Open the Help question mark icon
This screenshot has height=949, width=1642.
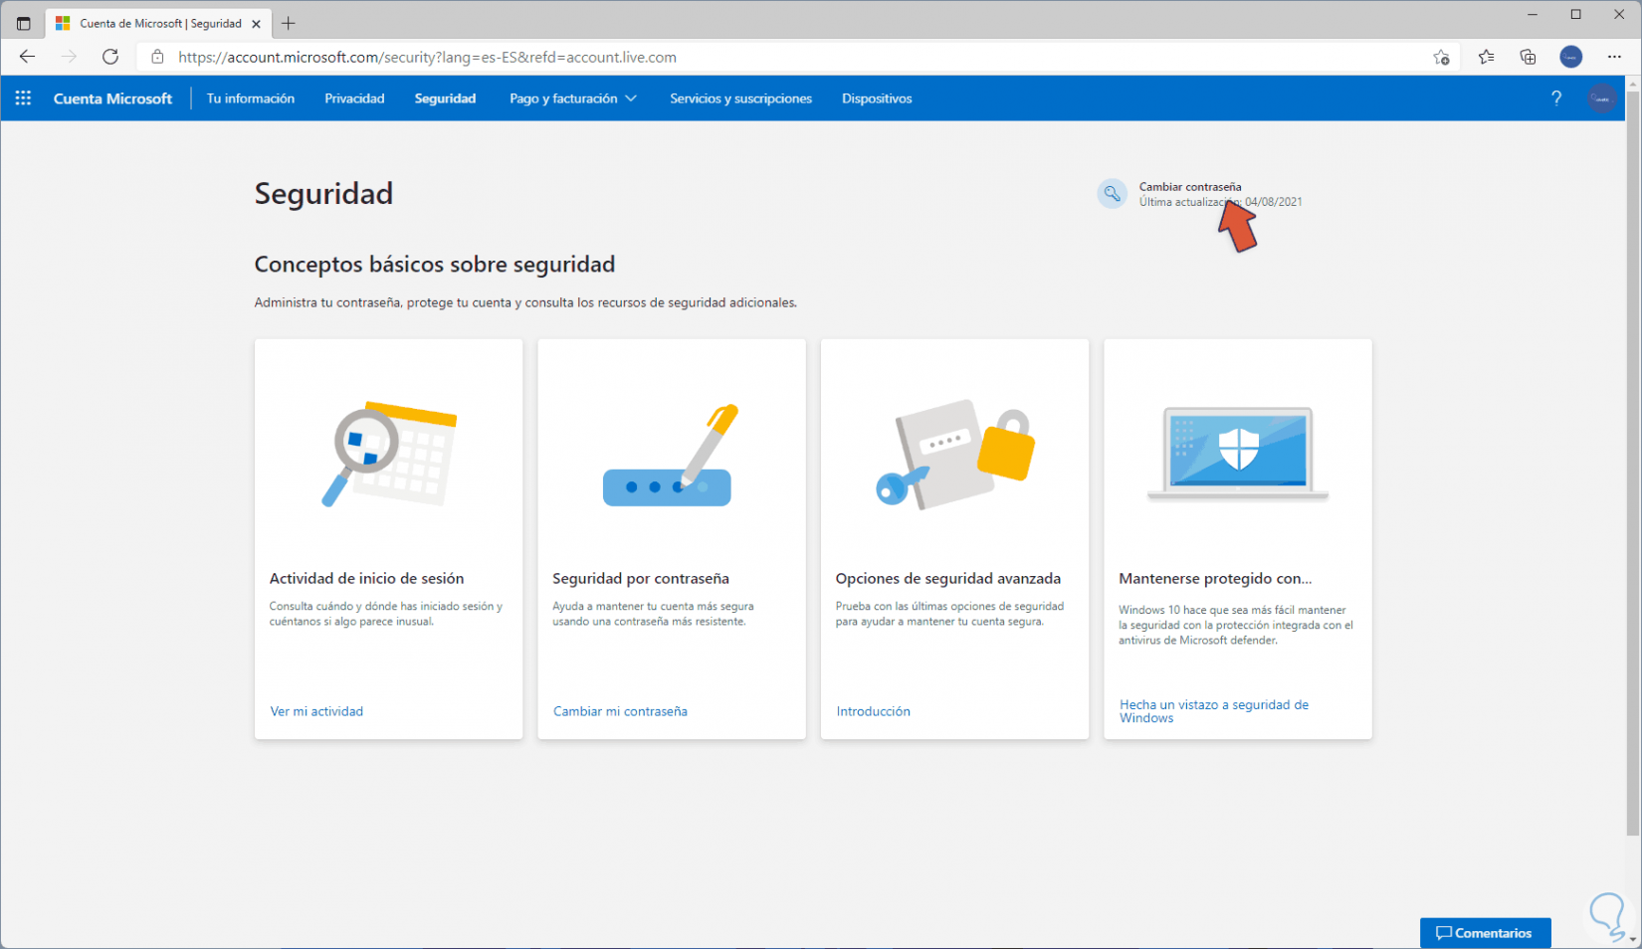(1556, 98)
